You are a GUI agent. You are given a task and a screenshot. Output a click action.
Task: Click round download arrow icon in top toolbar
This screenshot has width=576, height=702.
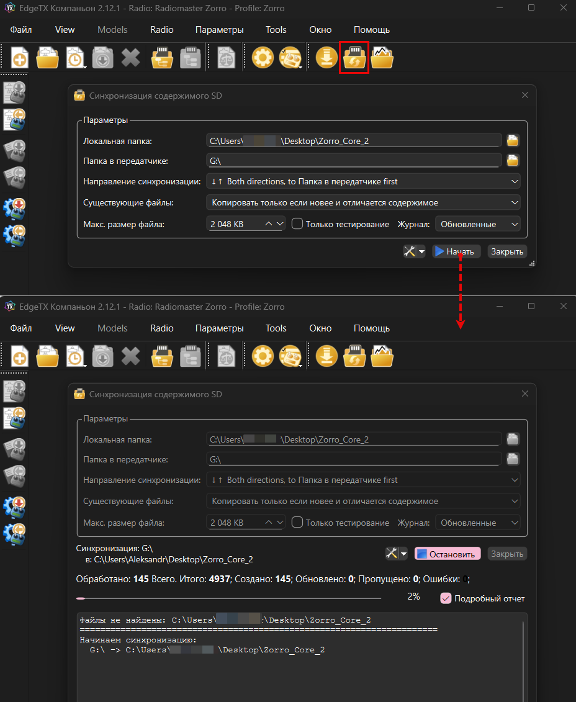click(326, 57)
